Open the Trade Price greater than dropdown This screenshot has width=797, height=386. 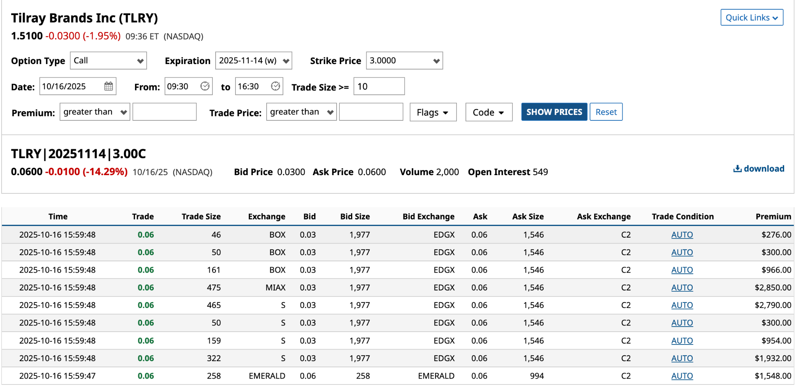point(302,112)
